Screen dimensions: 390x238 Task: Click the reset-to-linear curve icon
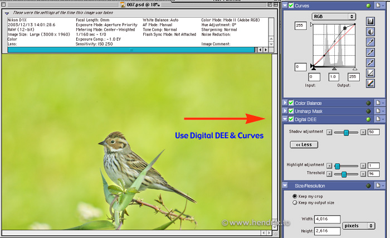tap(370, 73)
